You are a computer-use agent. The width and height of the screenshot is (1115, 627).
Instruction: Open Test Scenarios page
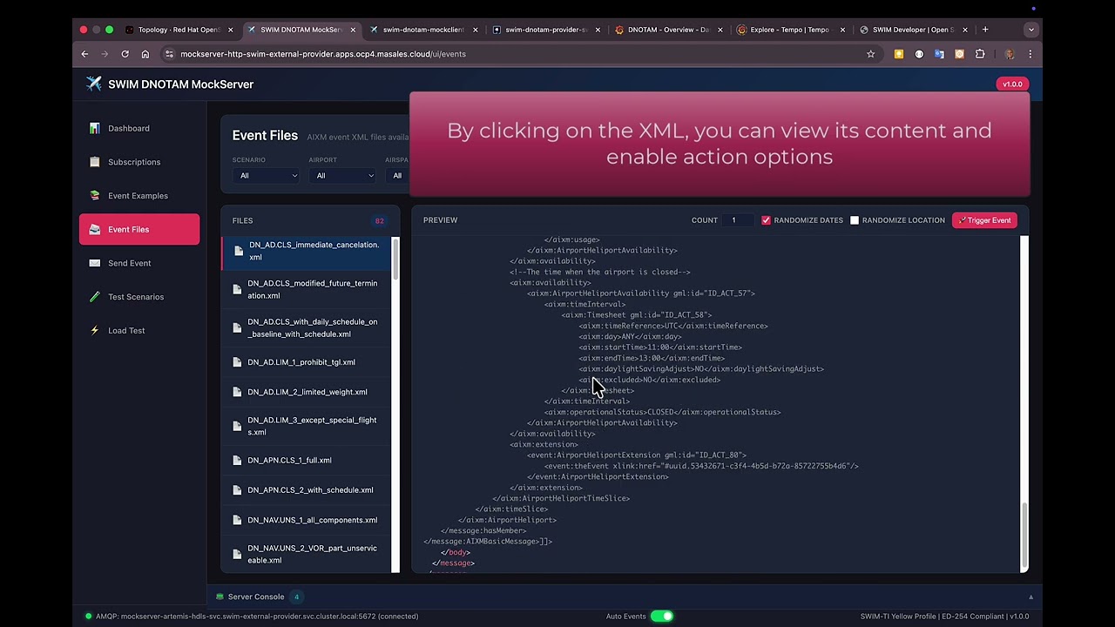tap(139, 297)
